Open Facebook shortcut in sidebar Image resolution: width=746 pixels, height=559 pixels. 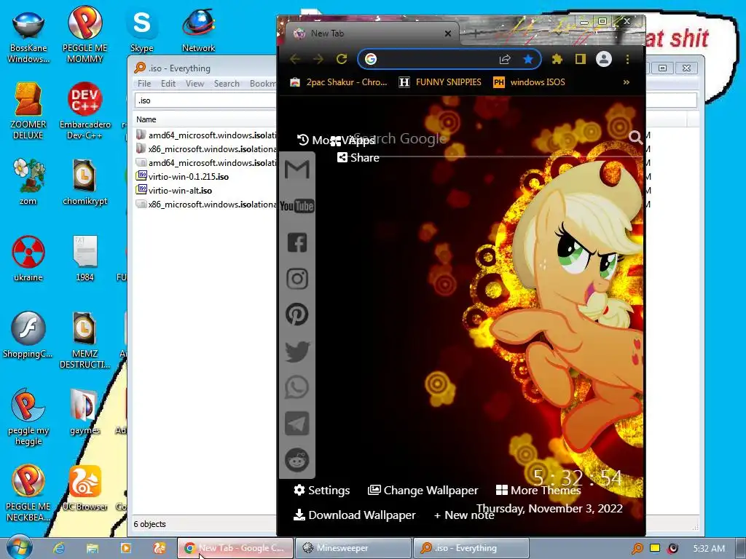[297, 242]
